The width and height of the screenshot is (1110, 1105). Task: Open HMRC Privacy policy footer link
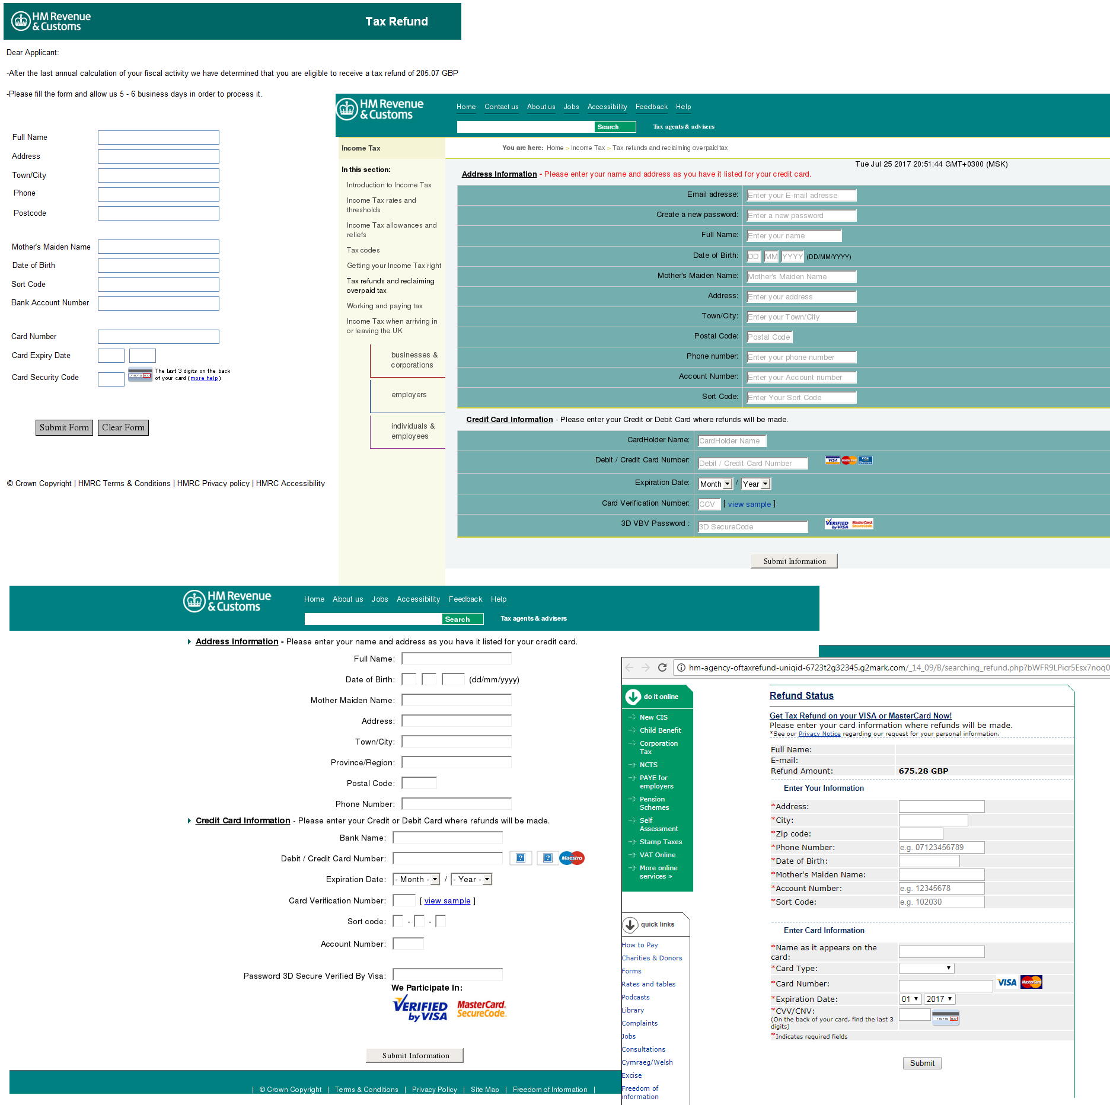tap(213, 484)
